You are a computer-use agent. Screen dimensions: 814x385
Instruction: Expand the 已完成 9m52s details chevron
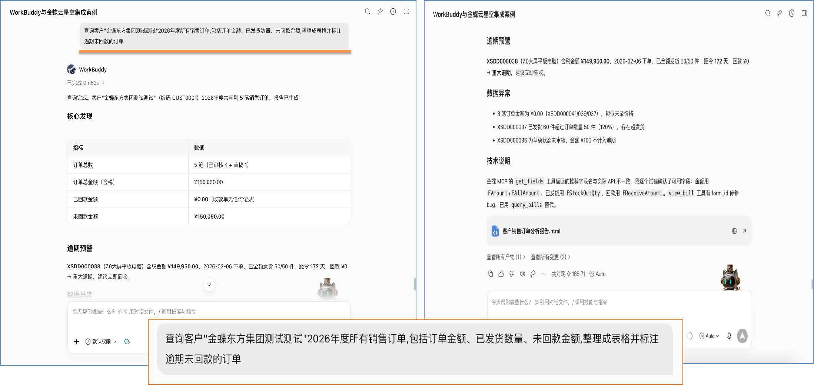click(103, 83)
